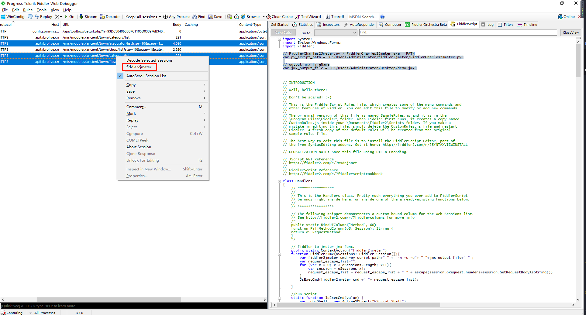Click the script editor vertical scrollbar thumb
Viewport: 586px width, 315px height.
coord(578,60)
